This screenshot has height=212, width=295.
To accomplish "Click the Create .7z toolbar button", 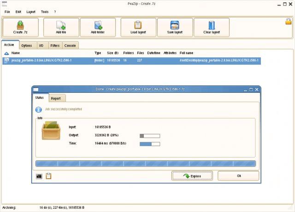I will coord(20,28).
